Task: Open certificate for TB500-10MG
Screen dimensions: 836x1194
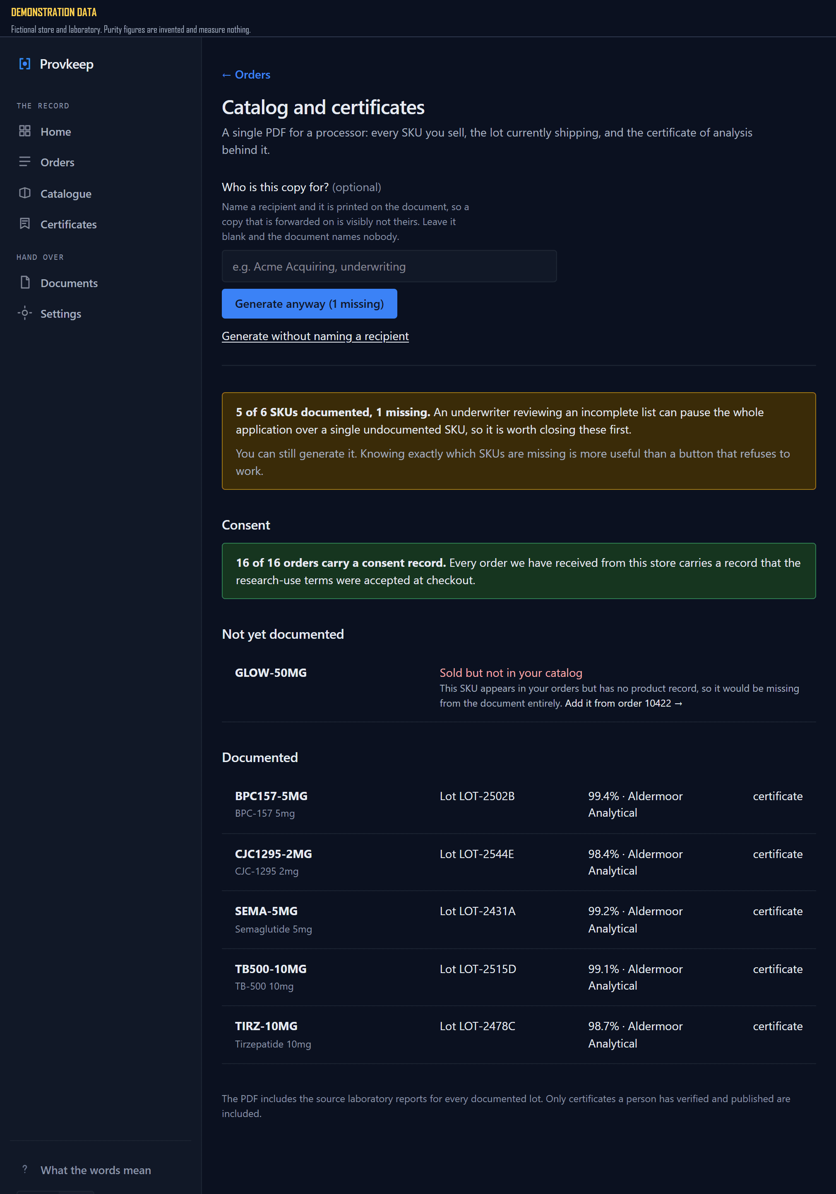Action: click(777, 969)
